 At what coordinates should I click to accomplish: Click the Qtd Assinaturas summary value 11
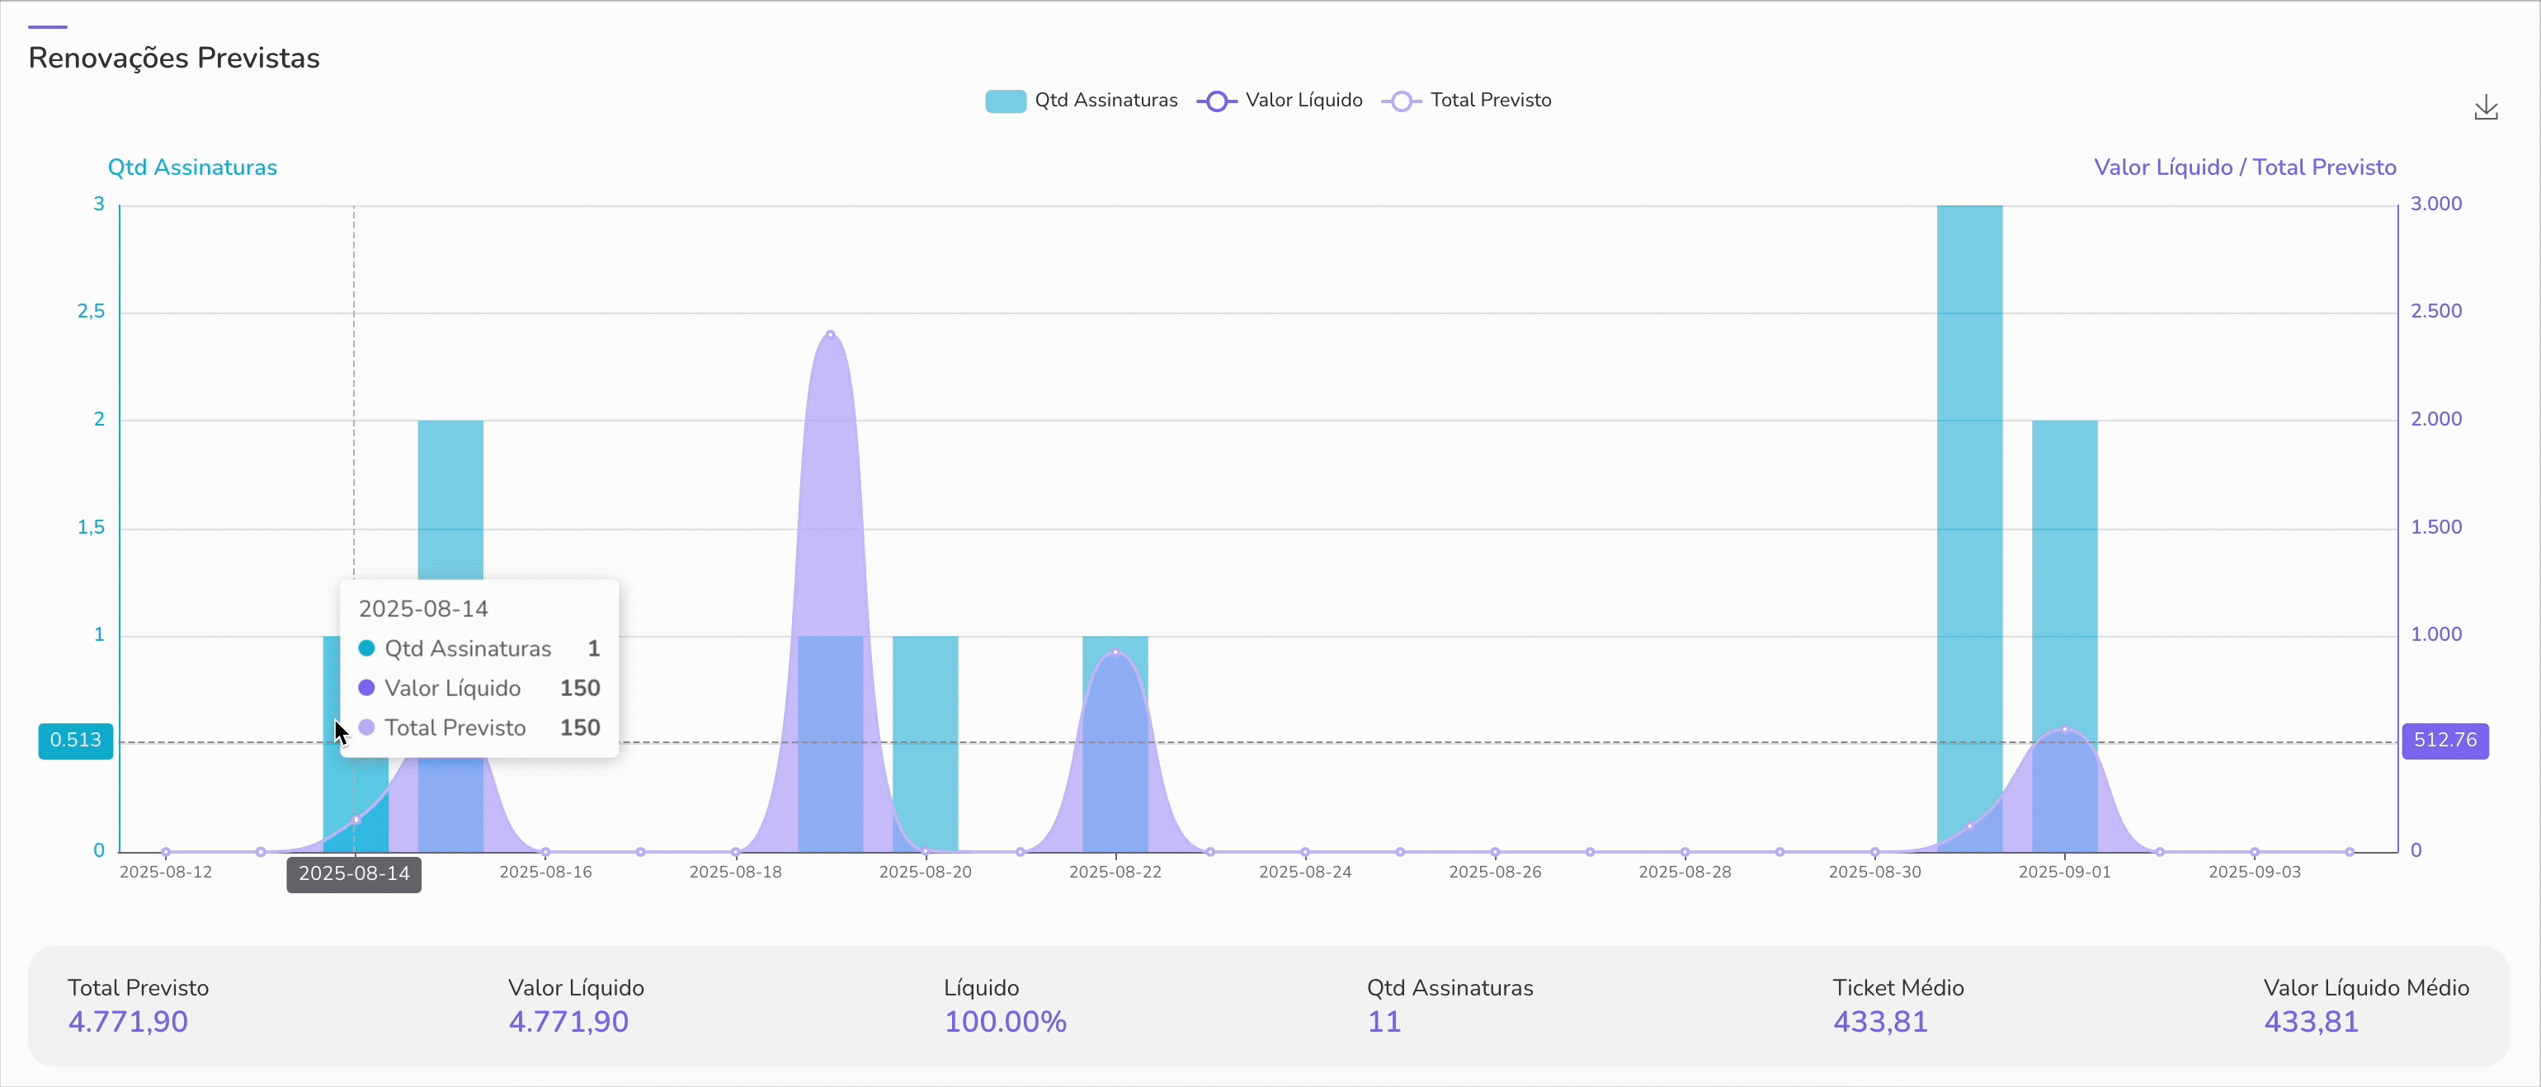[x=1384, y=1022]
